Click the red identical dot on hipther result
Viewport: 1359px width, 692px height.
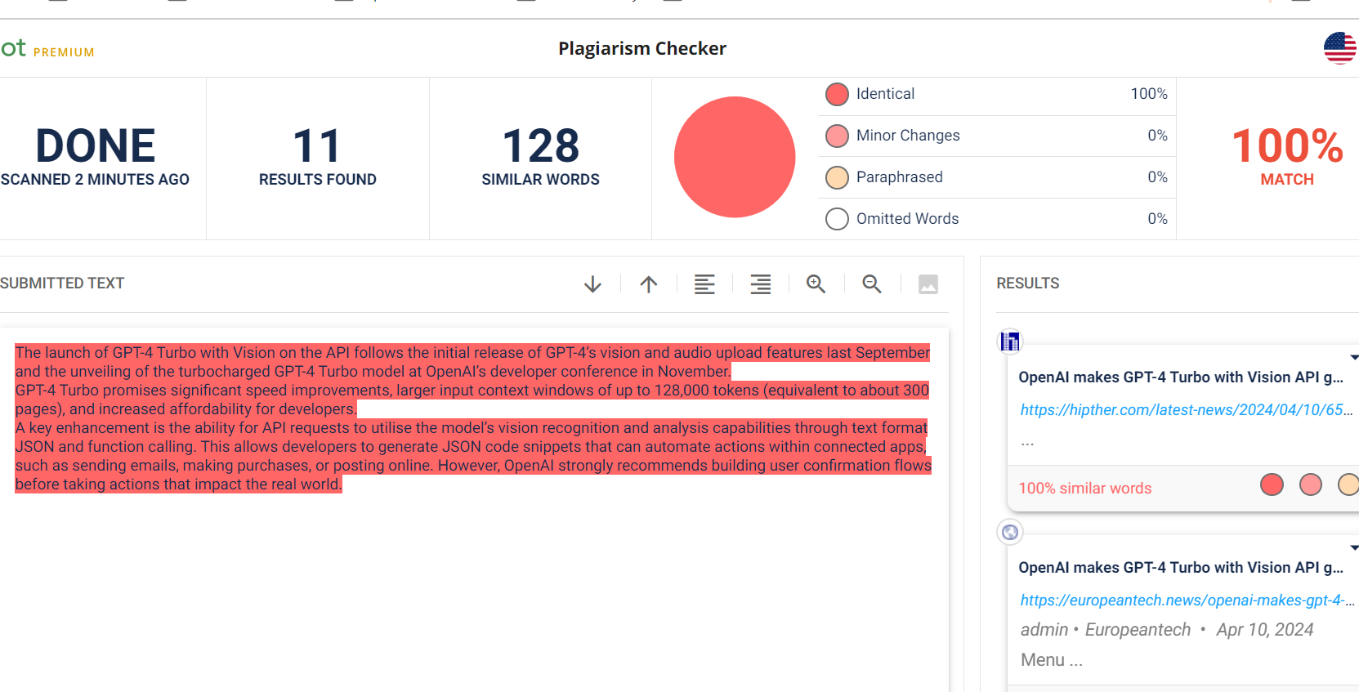[x=1272, y=485]
